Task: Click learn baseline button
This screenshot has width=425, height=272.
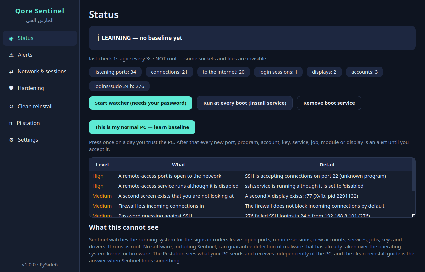Action: 142,127
